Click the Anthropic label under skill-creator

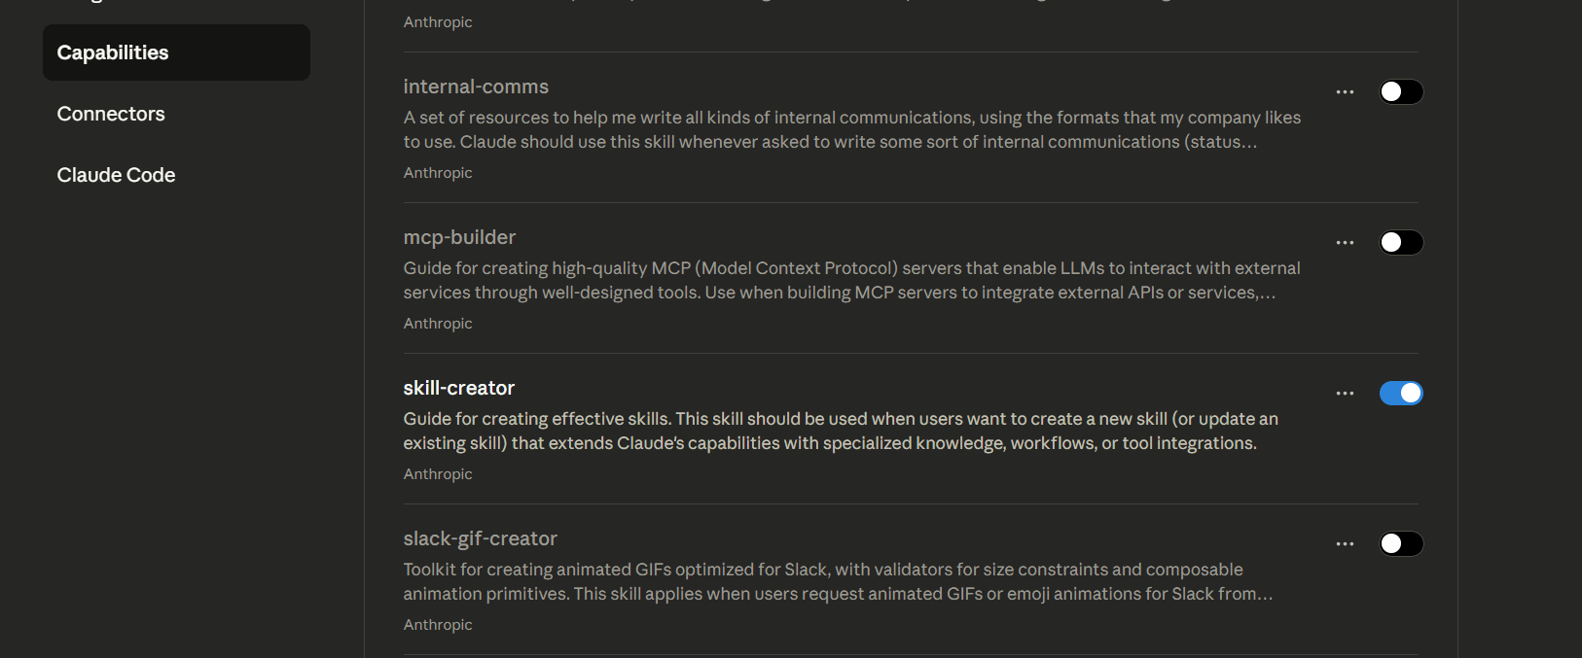tap(438, 474)
